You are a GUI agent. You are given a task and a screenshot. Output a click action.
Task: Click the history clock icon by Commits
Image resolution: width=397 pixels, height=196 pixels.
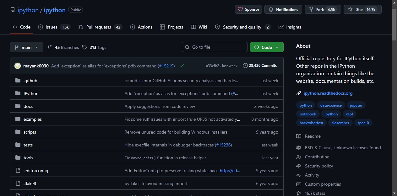(245, 66)
